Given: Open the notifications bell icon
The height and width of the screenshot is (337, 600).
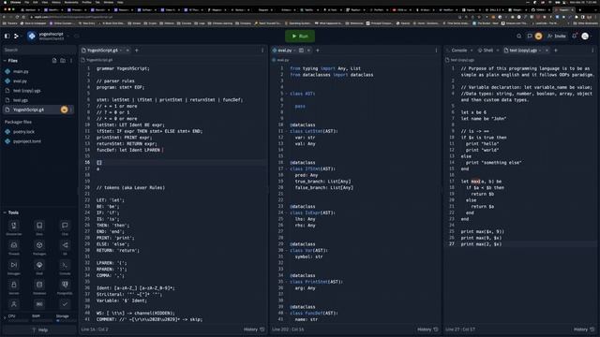Looking at the screenshot, I should (x=575, y=36).
